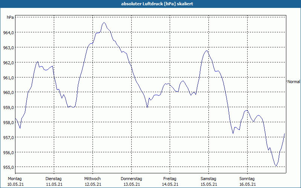Click the Montag day label
Viewport: 301px width, 188px height.
15,179
